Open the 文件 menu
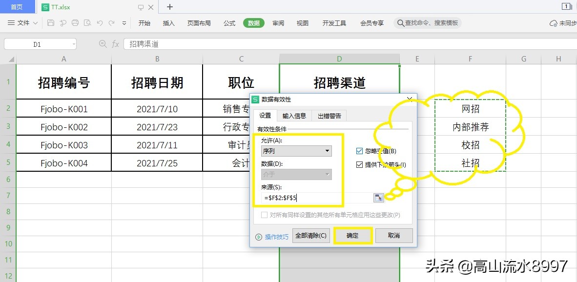The height and width of the screenshot is (282, 577). 23,23
